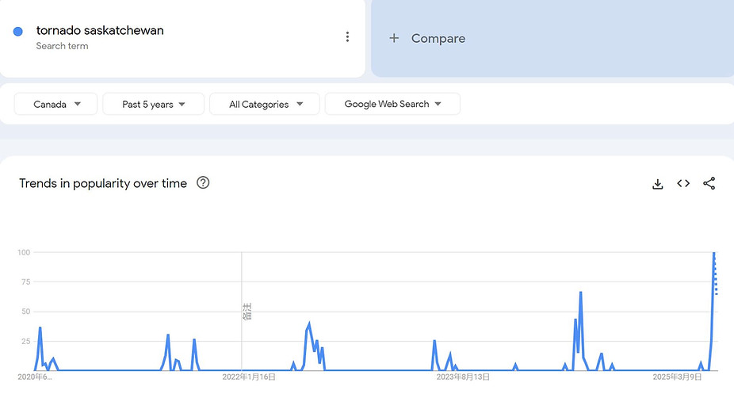The width and height of the screenshot is (734, 398).
Task: Select the highest peak at chart end
Action: (x=714, y=253)
